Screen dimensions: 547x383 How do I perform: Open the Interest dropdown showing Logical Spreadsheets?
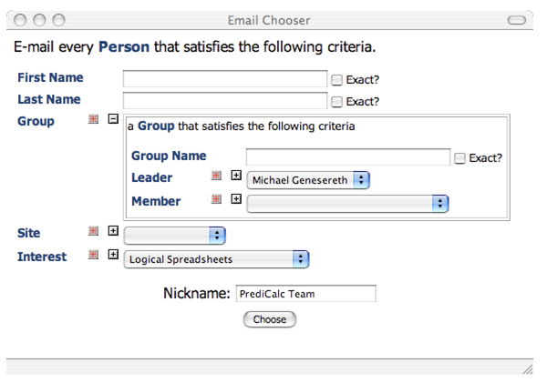[x=216, y=259]
